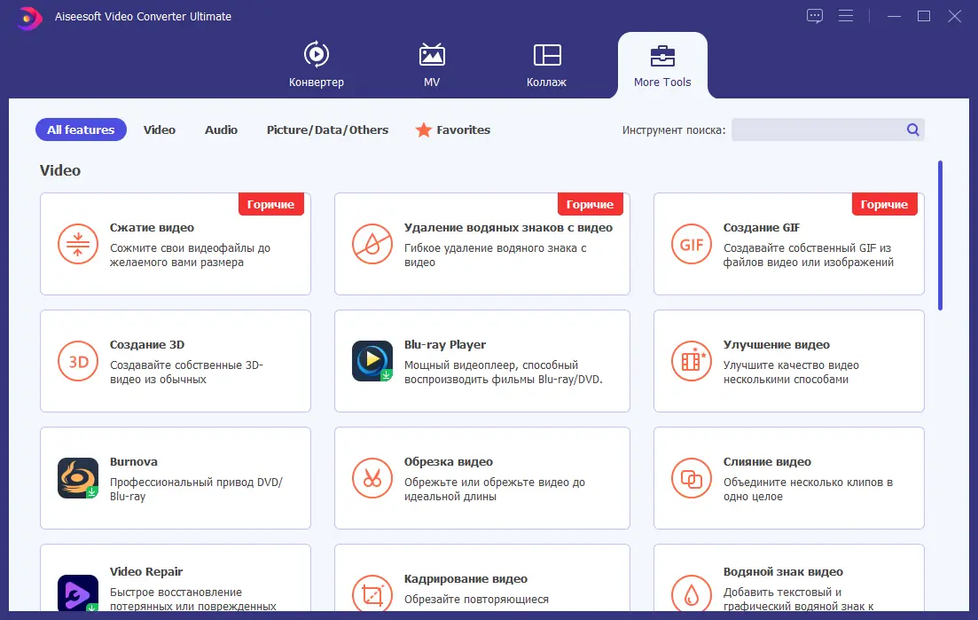The height and width of the screenshot is (620, 978).
Task: Show Picture/Data/Others tools
Action: [327, 129]
